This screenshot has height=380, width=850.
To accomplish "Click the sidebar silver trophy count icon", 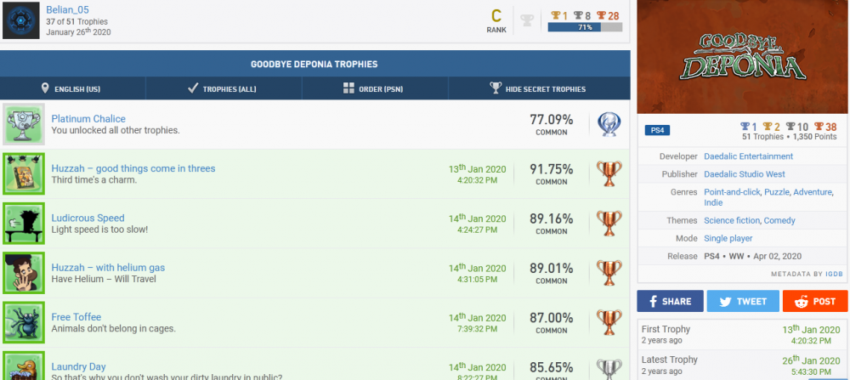I will click(790, 127).
